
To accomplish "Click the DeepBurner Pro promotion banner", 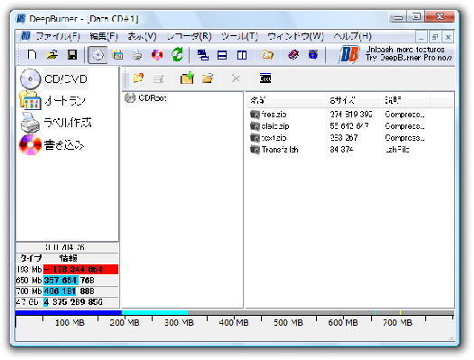I will [395, 54].
